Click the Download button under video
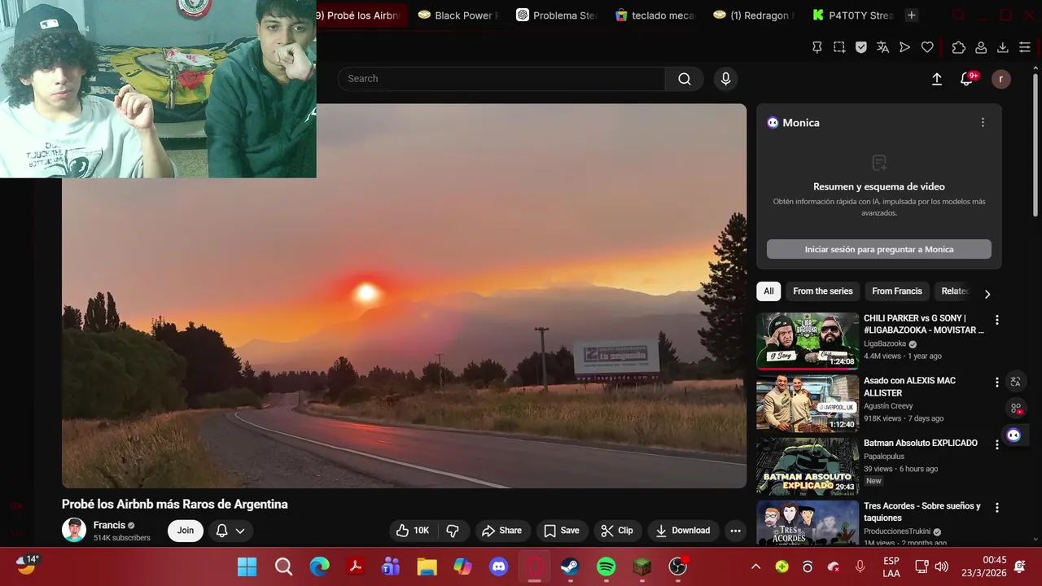Viewport: 1042px width, 586px height. [684, 531]
